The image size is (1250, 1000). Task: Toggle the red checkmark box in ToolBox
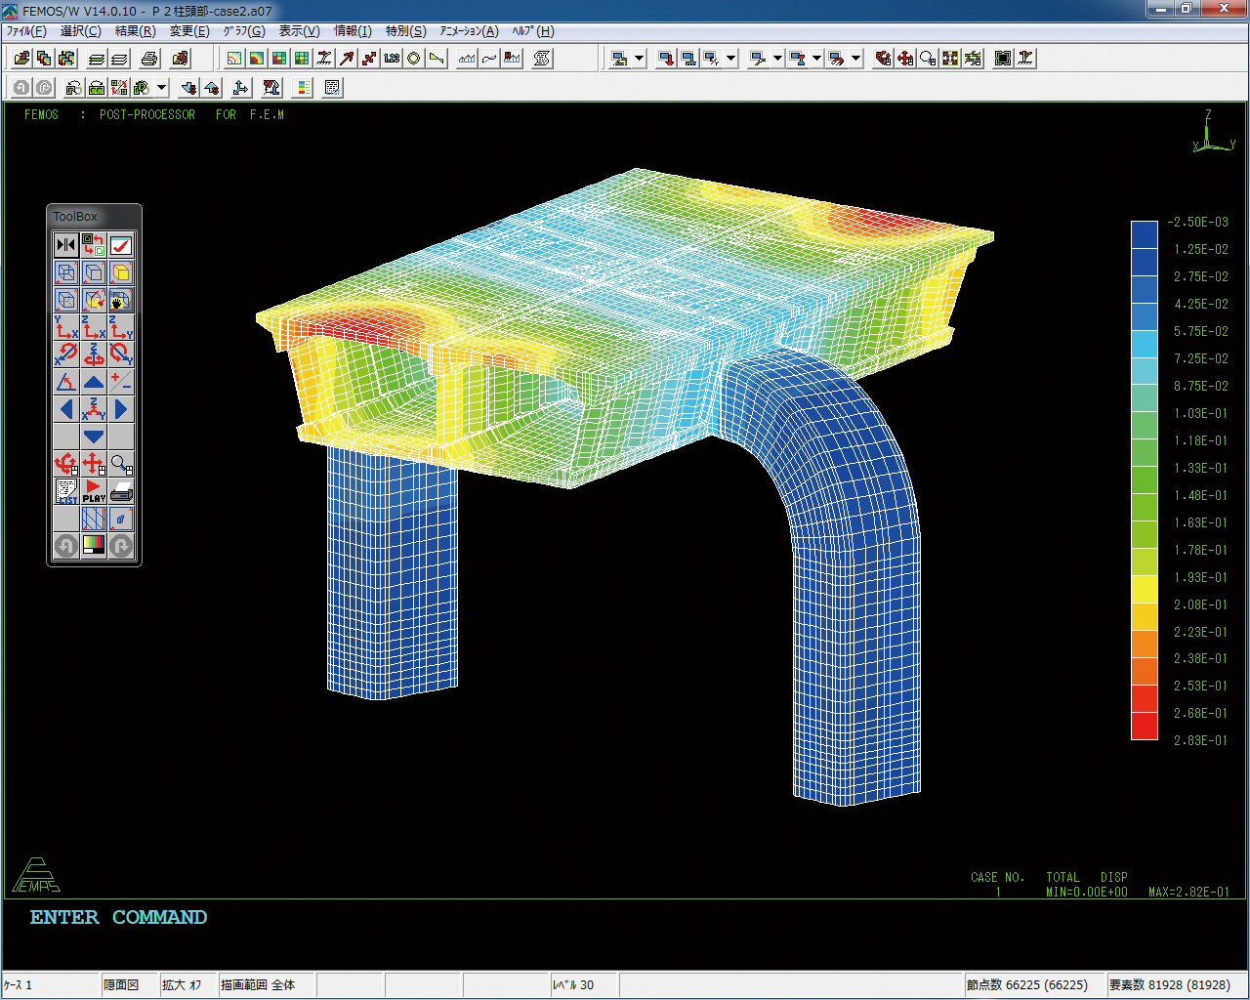[x=121, y=245]
